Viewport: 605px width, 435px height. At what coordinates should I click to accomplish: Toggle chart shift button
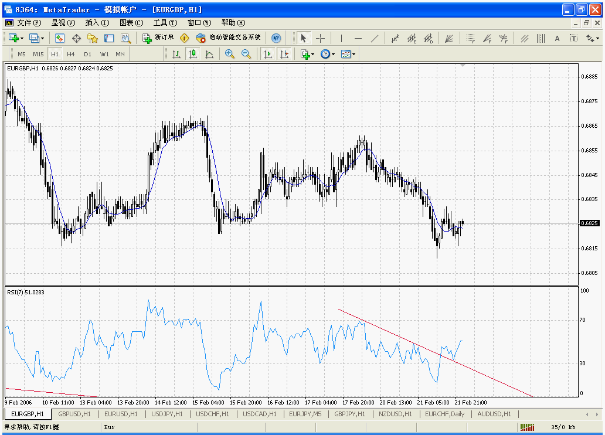(x=284, y=54)
